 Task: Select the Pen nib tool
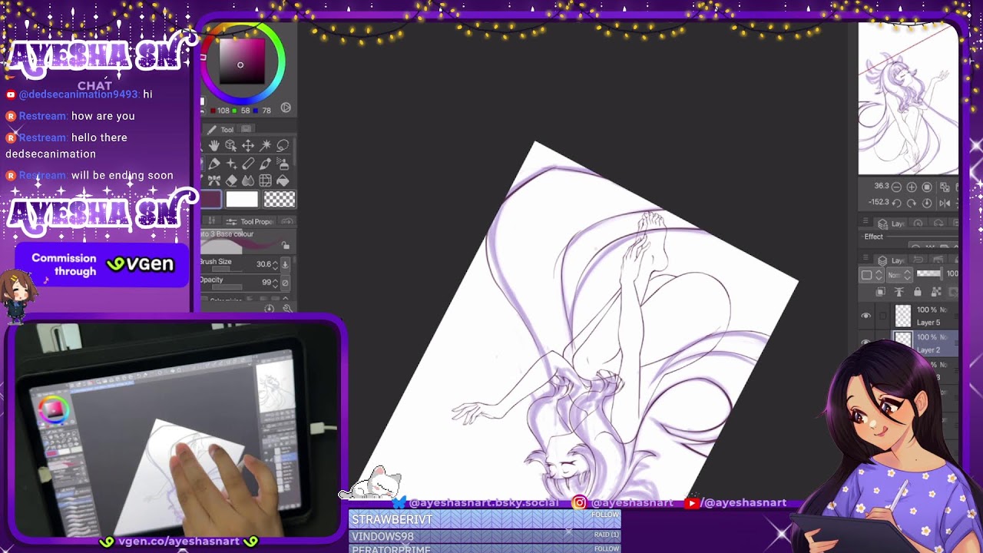pyautogui.click(x=213, y=164)
